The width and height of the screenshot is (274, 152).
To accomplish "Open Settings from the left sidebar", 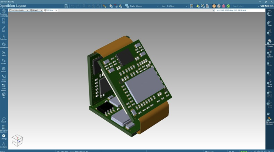I will click(4, 137).
